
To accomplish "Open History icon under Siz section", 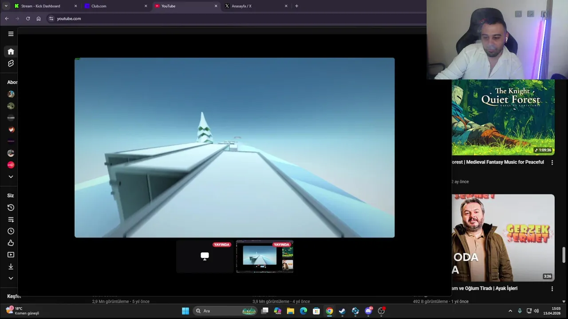I will click(11, 207).
